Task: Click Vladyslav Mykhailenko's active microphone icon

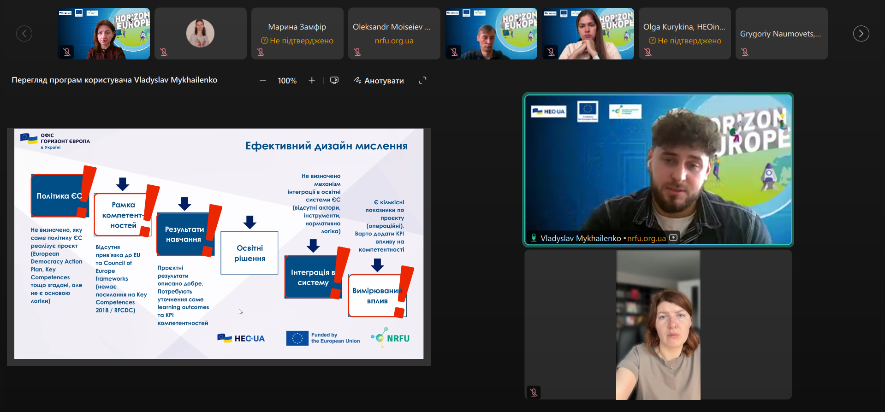Action: click(534, 238)
